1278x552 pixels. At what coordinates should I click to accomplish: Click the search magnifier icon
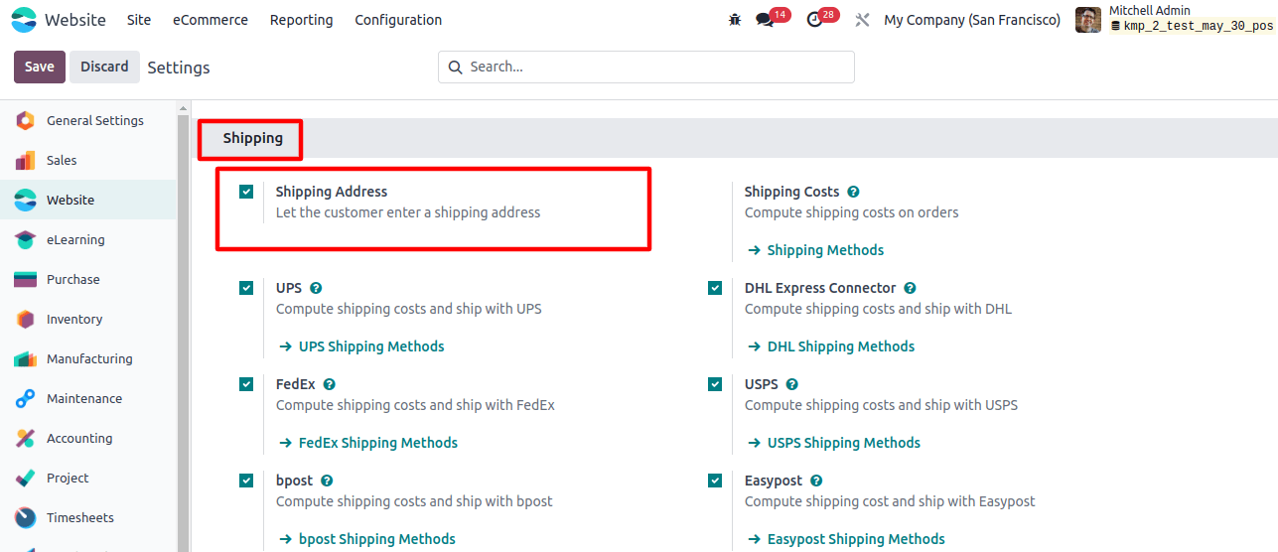[456, 68]
